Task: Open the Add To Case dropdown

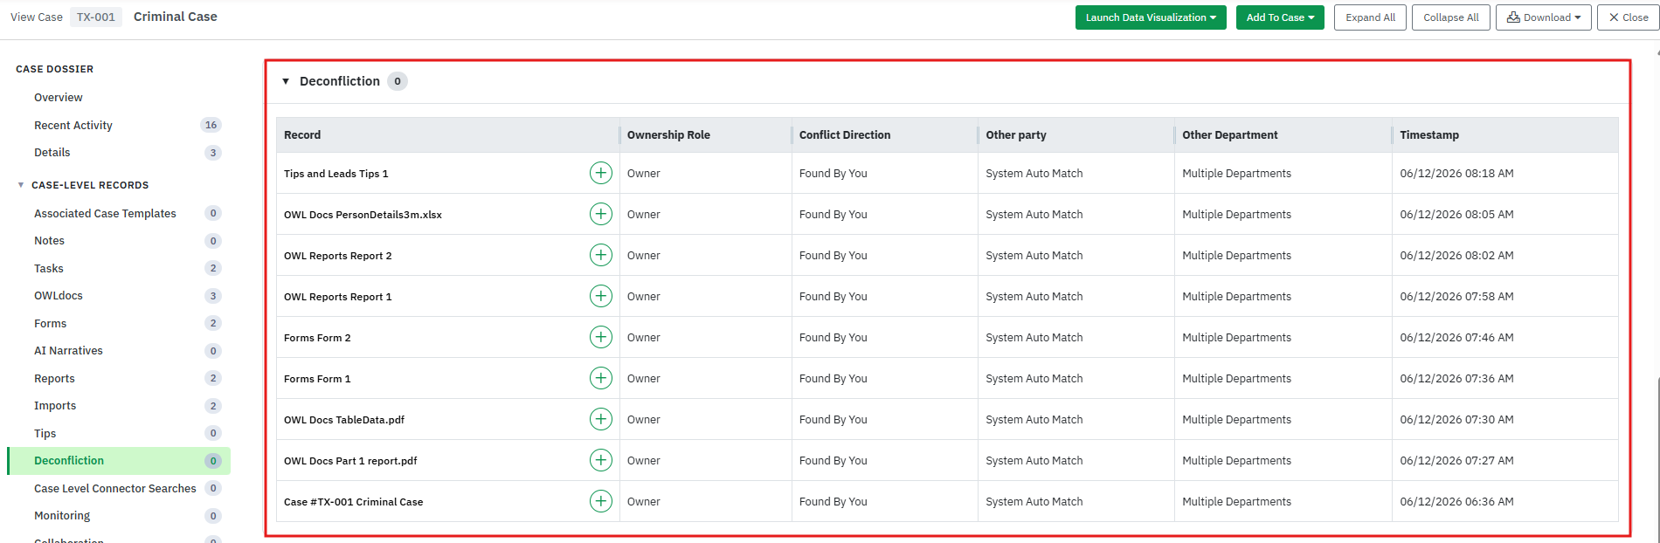Action: [1280, 17]
